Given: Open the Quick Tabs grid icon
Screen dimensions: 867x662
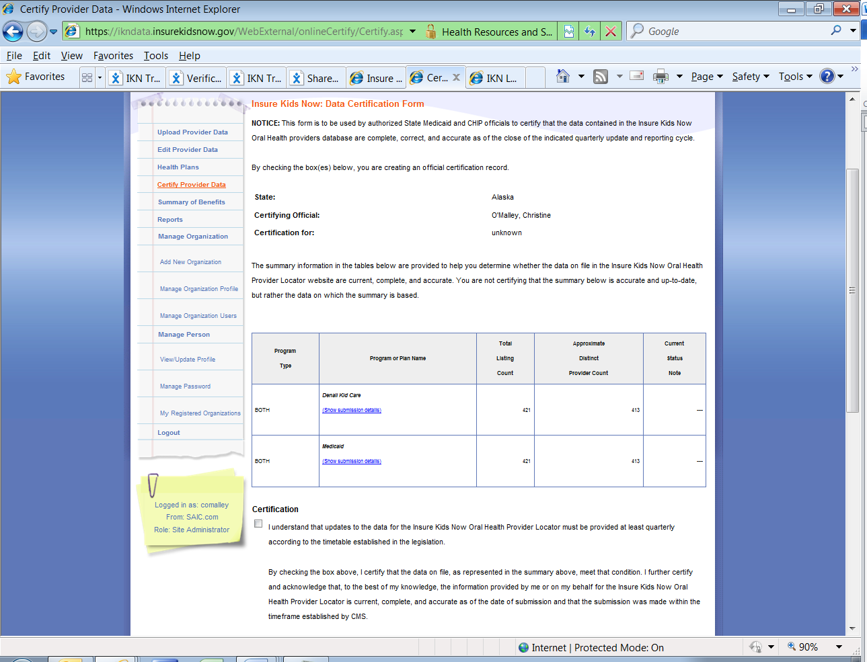Looking at the screenshot, I should (87, 77).
